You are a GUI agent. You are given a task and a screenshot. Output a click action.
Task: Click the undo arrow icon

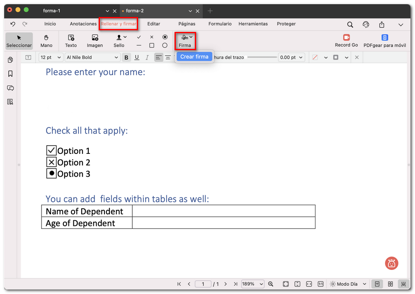(x=13, y=24)
